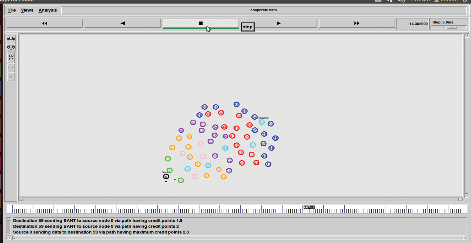Click destination node 59 in the topology
This screenshot has width=471, height=243.
(x=261, y=122)
